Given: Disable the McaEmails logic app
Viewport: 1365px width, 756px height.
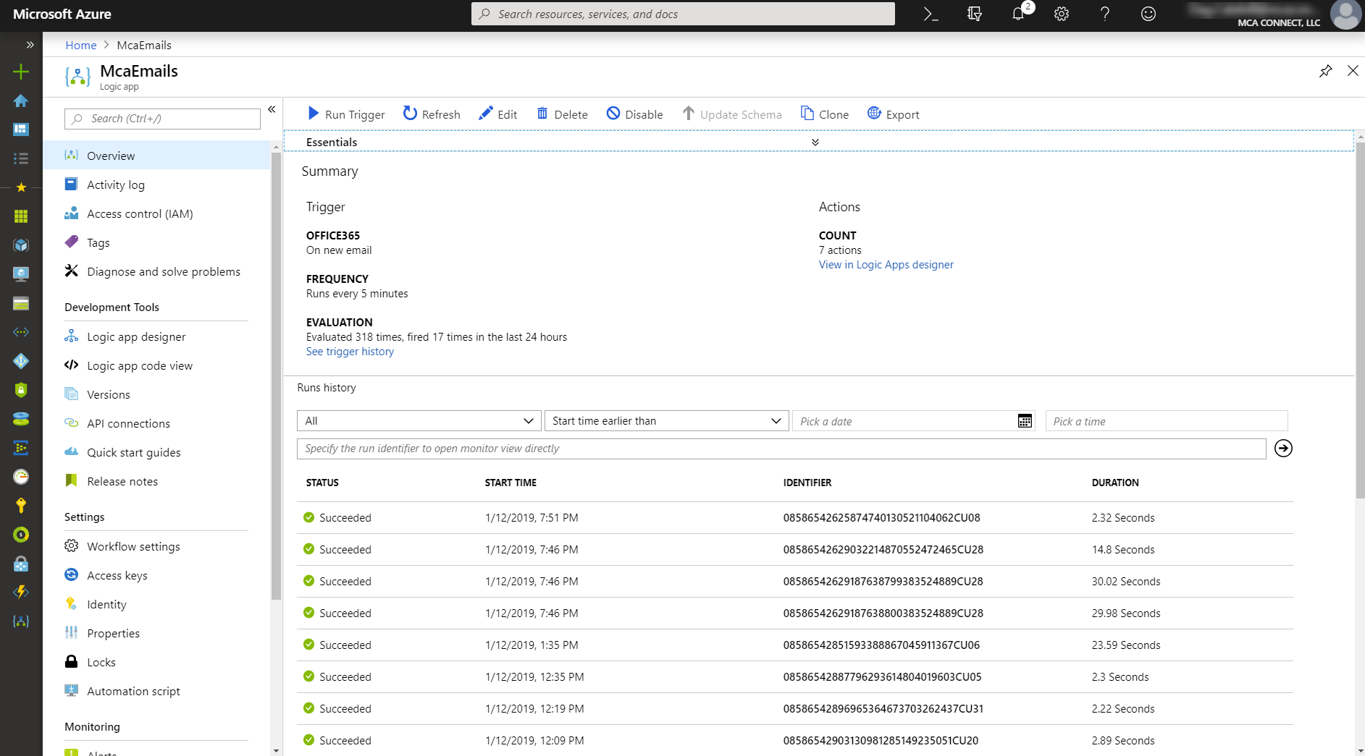Looking at the screenshot, I should coord(634,114).
